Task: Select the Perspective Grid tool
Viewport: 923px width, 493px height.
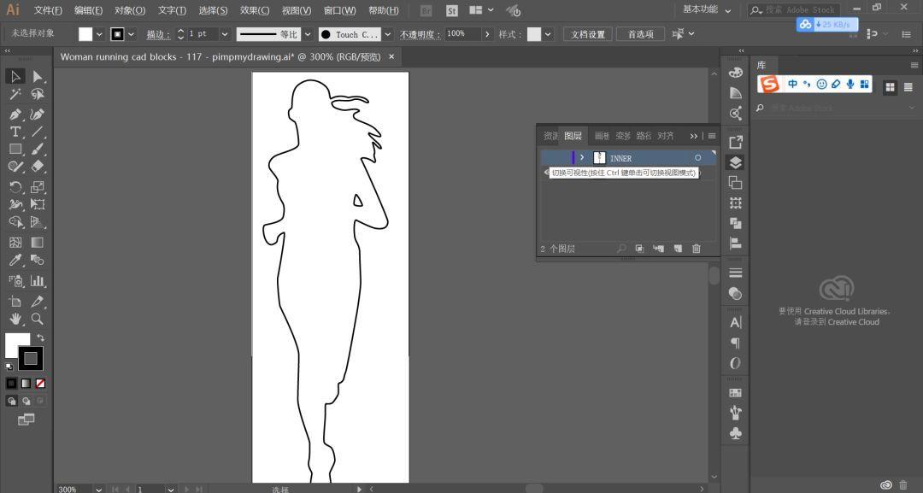Action: [38, 222]
